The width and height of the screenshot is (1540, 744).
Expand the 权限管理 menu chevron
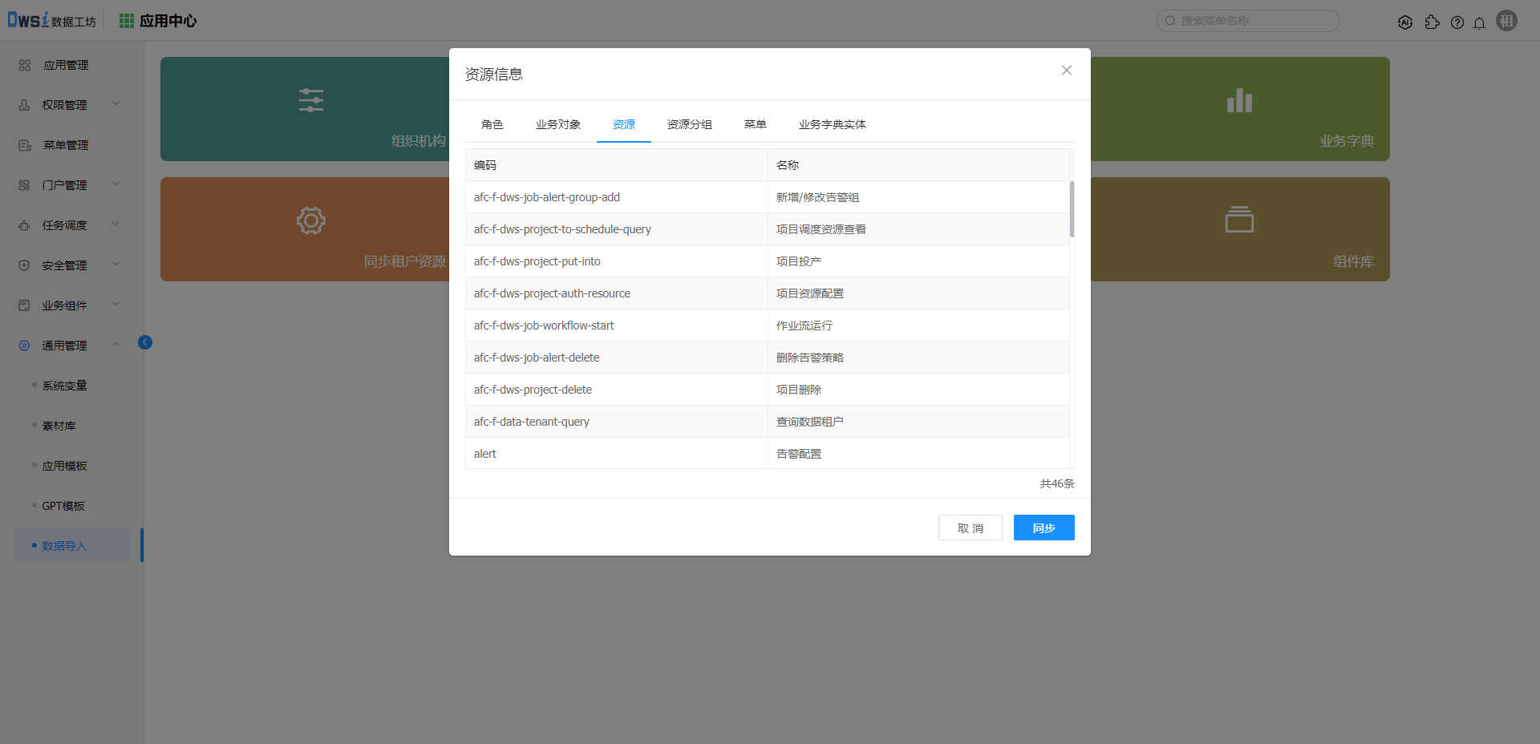tap(115, 103)
